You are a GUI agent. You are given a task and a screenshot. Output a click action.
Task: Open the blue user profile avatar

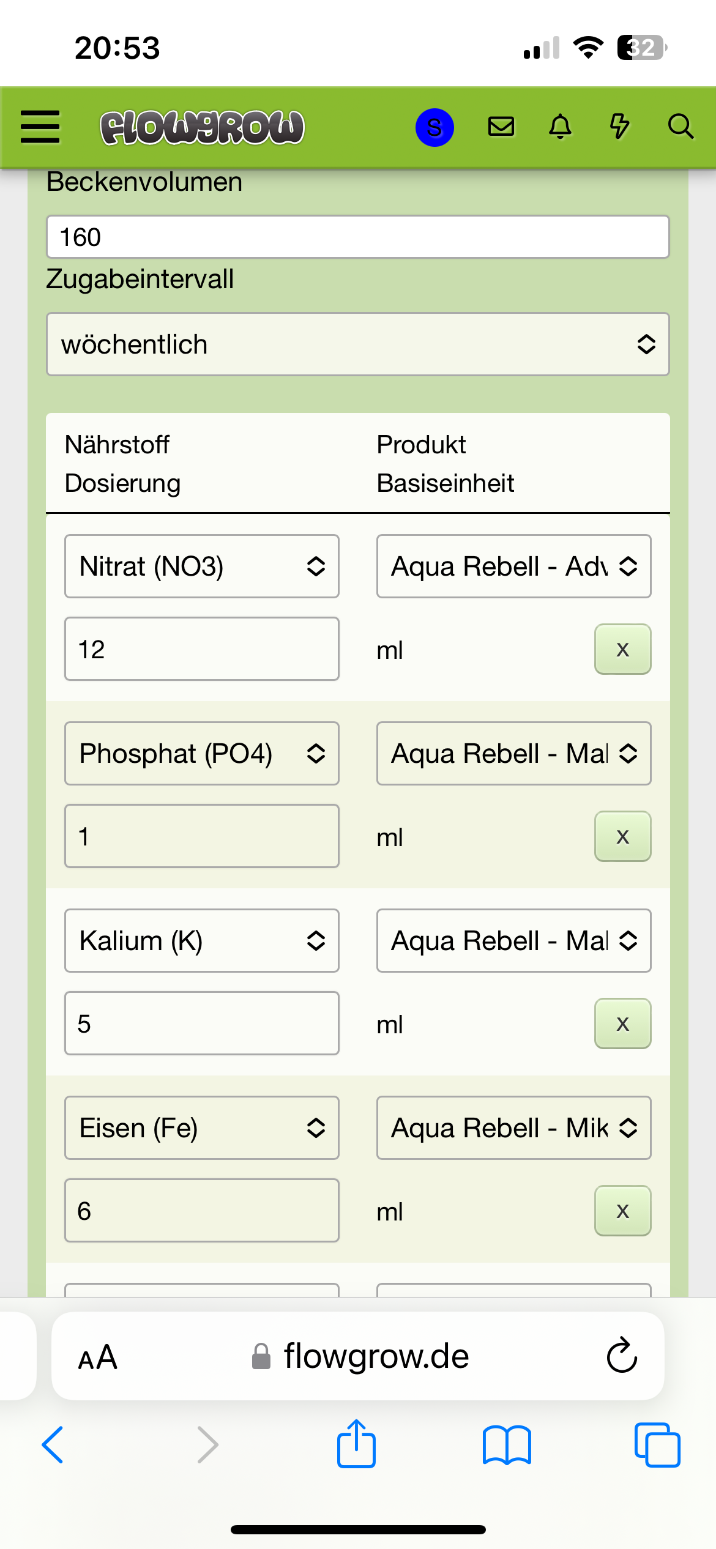[434, 127]
